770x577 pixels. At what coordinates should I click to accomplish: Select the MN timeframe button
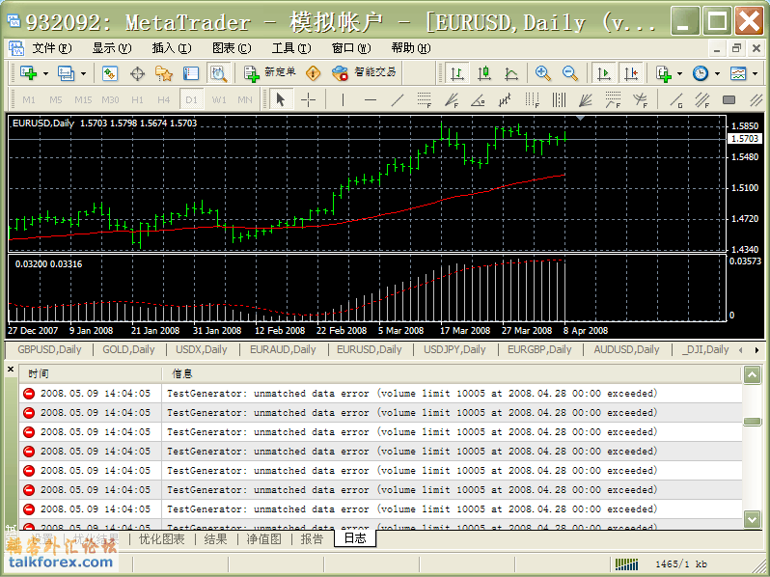point(245,100)
